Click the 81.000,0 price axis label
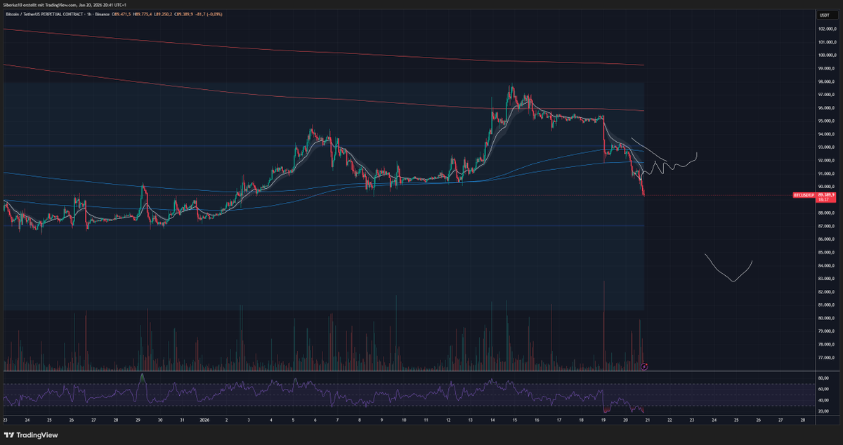Screen dimensions: 843x445 pyautogui.click(x=825, y=305)
